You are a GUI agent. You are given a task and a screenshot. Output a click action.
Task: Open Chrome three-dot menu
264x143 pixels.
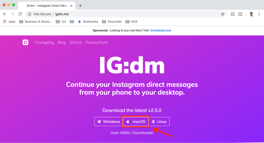tap(259, 14)
